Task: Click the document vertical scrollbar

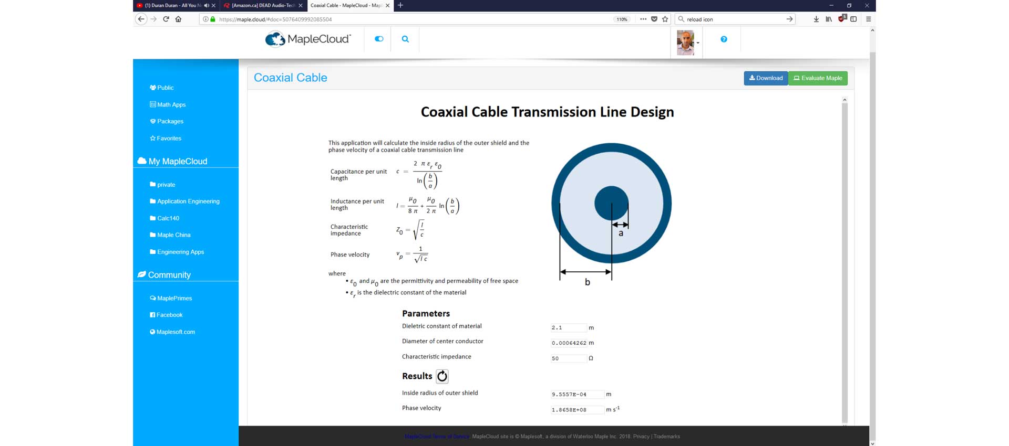Action: click(845, 262)
